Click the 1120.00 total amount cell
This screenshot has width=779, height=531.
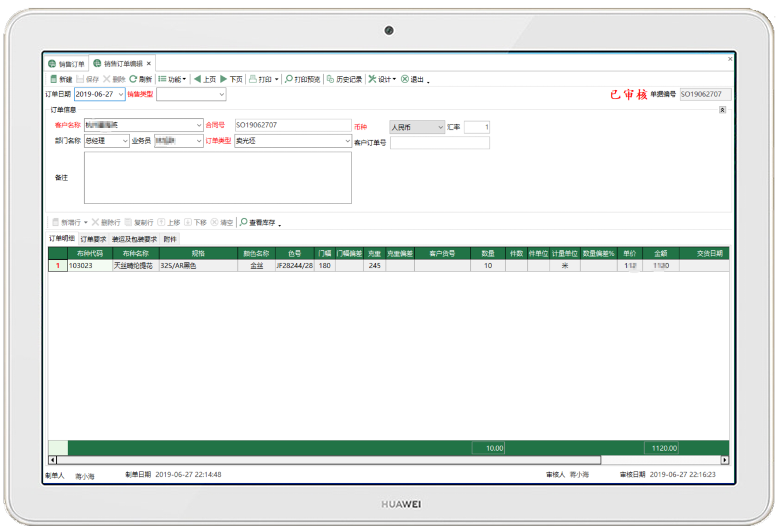click(x=661, y=448)
